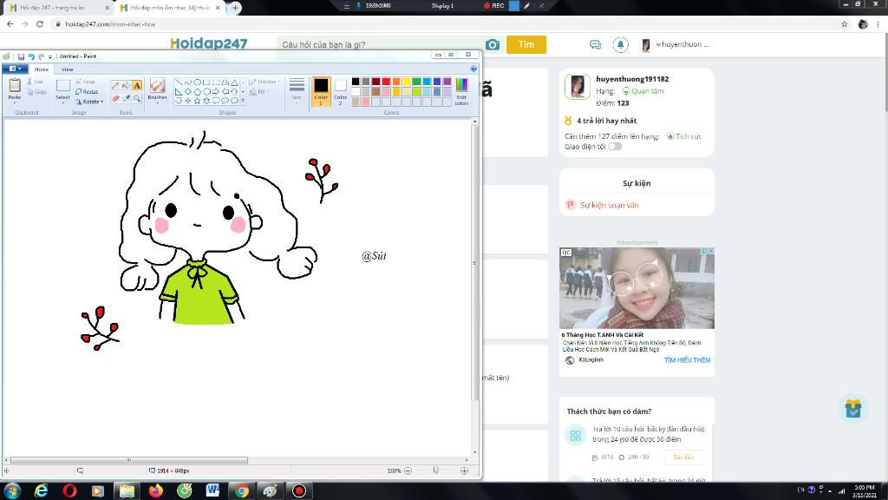Click the zoom in plus button in Paint
Screen dimensions: 888x500
coord(465,470)
